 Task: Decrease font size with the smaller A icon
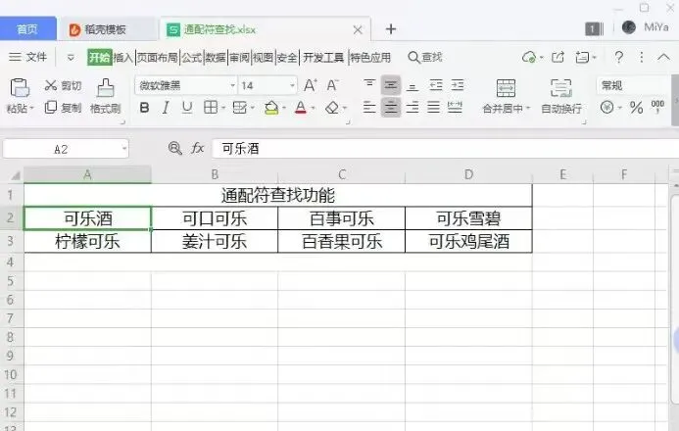click(332, 85)
